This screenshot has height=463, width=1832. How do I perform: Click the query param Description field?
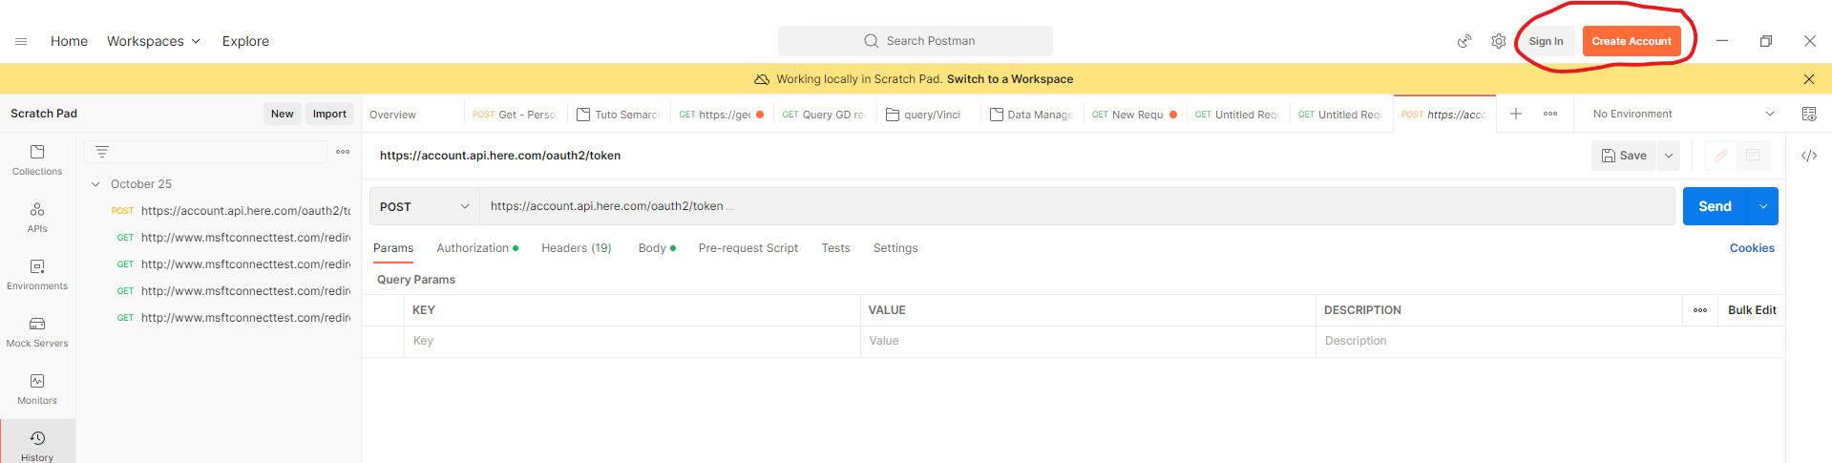[x=1550, y=341]
